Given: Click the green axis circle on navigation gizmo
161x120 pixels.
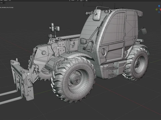Looking at the screenshot, I should click(x=157, y=9).
